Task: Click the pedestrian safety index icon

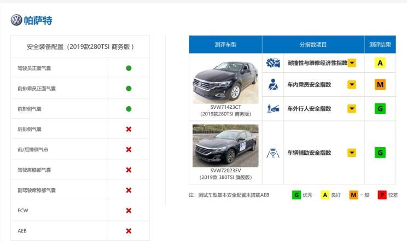Action: (273, 108)
